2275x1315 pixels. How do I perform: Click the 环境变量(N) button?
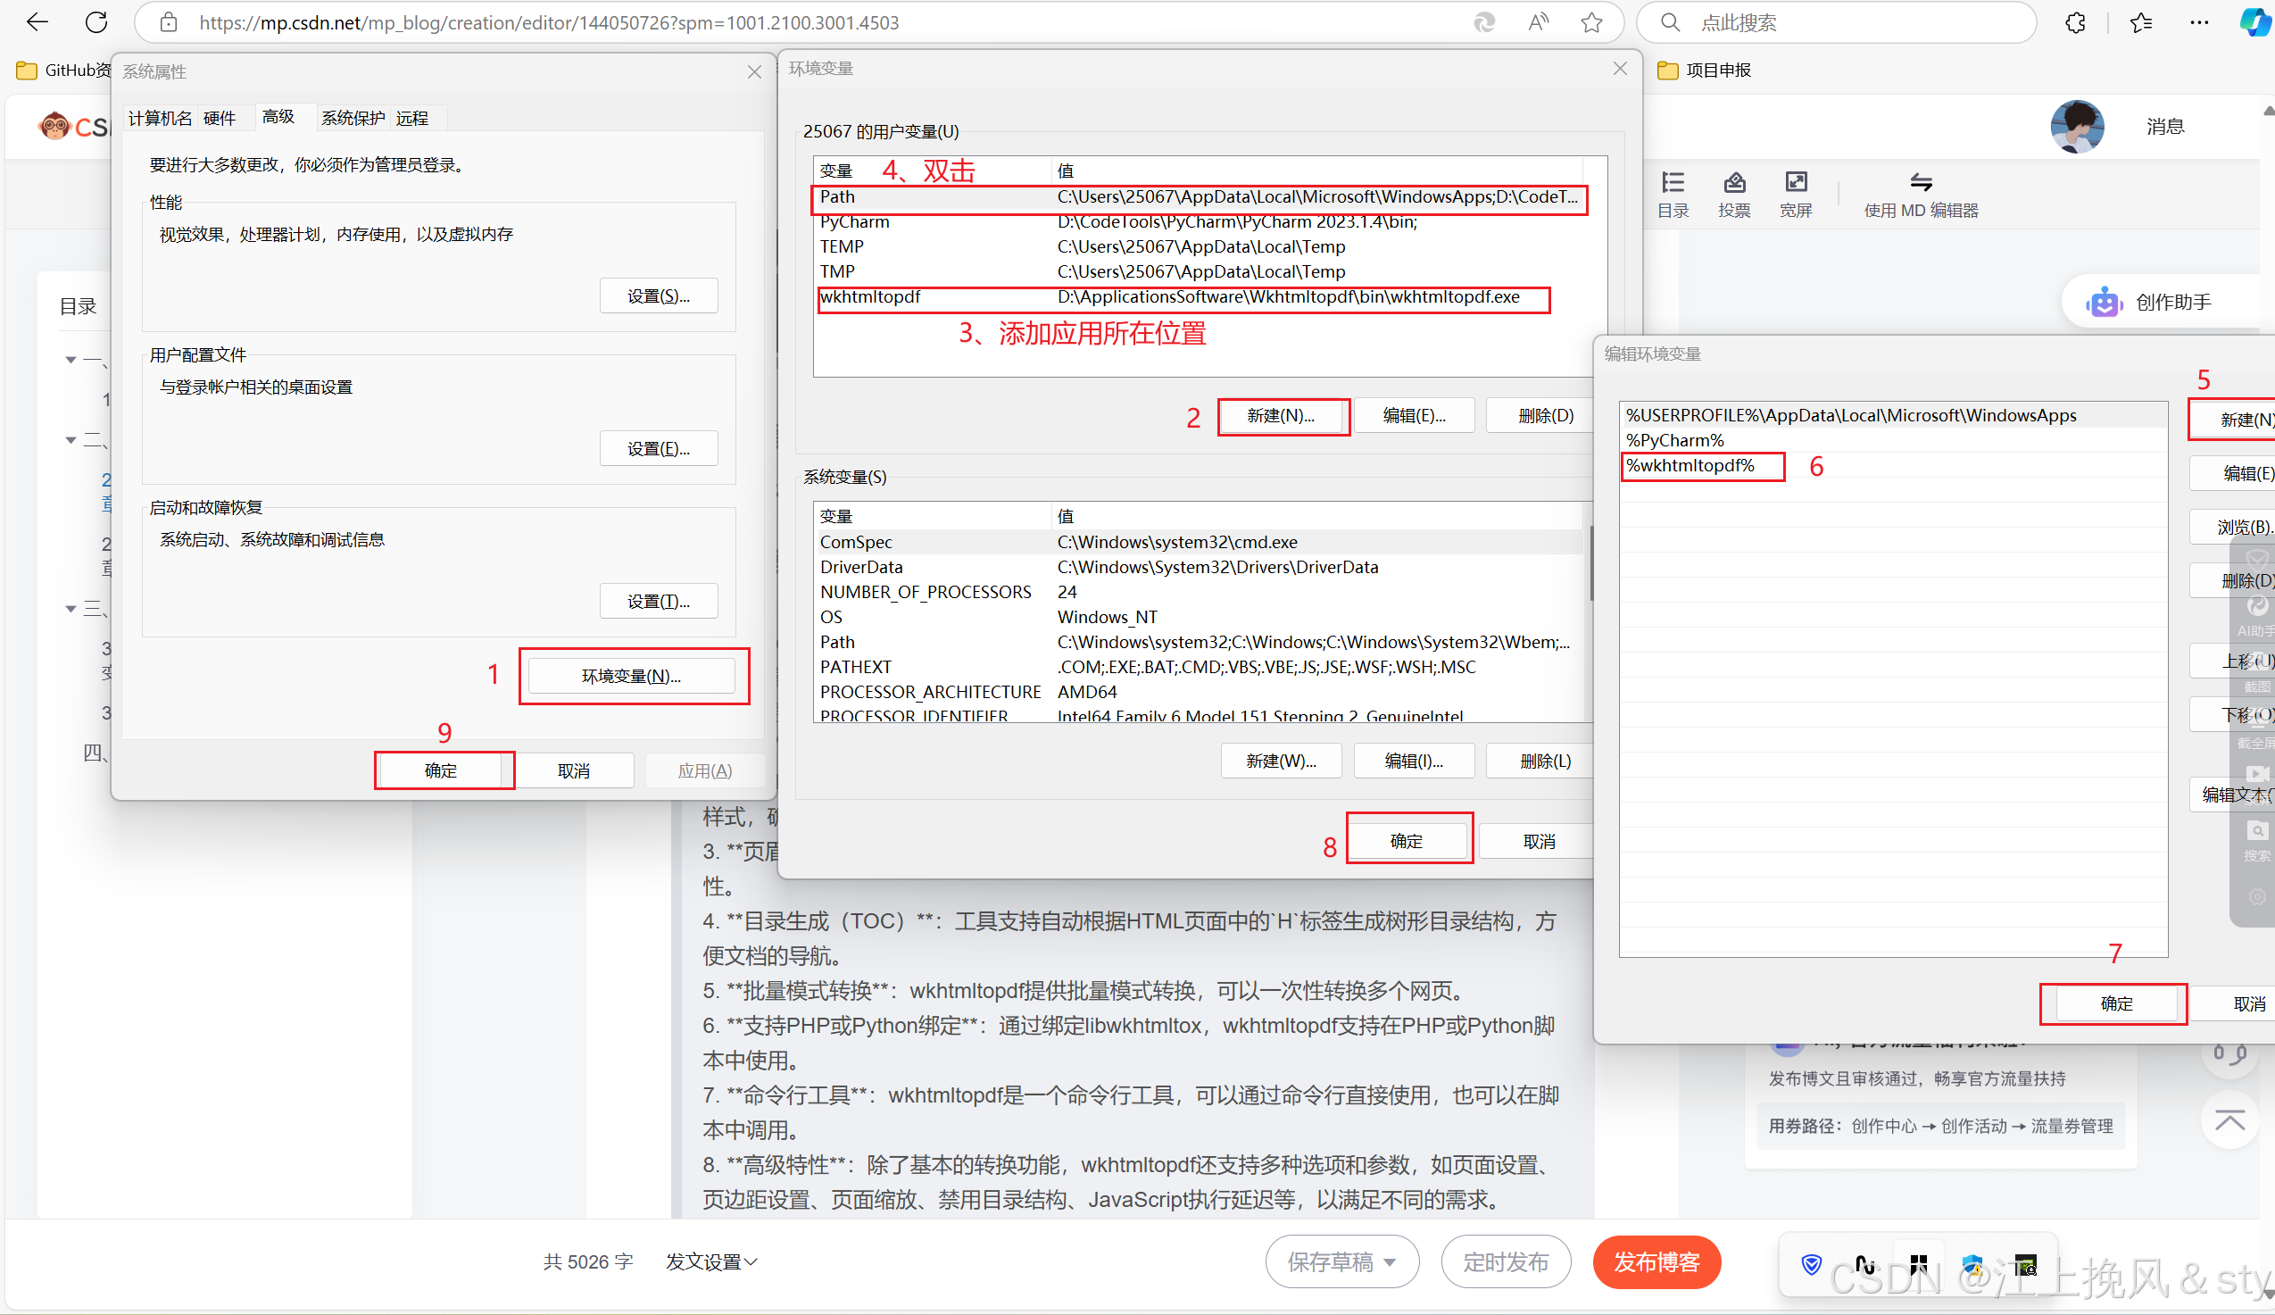(631, 676)
